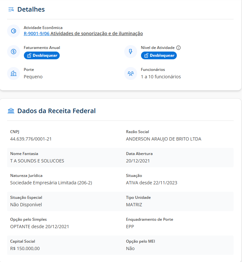Image resolution: width=242 pixels, height=262 pixels.
Task: Unlock Faturamento Anual with Desbloquear button
Action: click(x=42, y=55)
